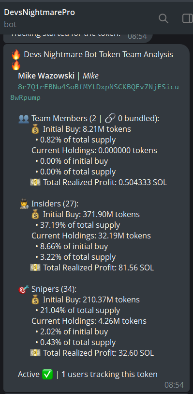The height and width of the screenshot is (394, 193).
Task: Click the banknote icon beside 81.56 SOL profit
Action: pyautogui.click(x=35, y=268)
